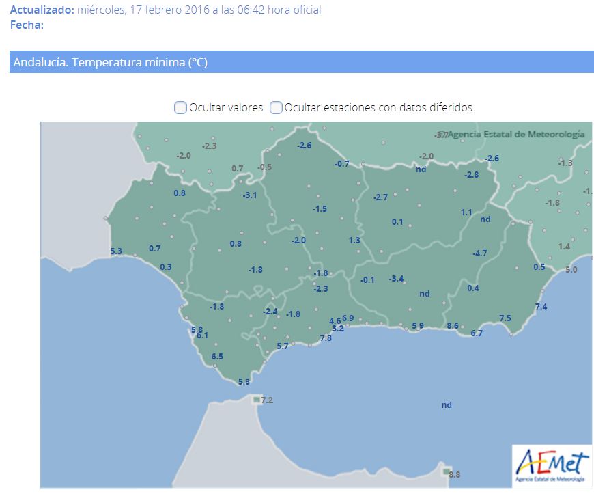Click the 'nd' label in the sea
This screenshot has width=594, height=494.
447,405
